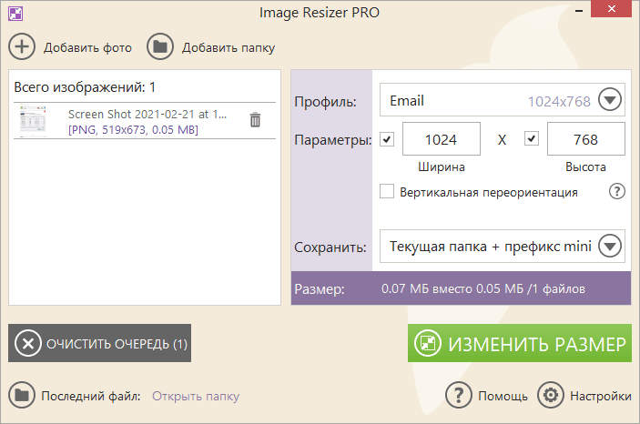Image resolution: width=640 pixels, height=424 pixels.
Task: Click the width input field showing 1024
Action: 442,139
